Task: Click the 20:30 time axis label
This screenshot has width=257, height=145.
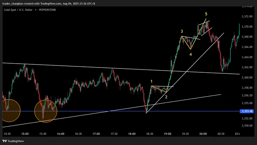Action: click(x=221, y=134)
